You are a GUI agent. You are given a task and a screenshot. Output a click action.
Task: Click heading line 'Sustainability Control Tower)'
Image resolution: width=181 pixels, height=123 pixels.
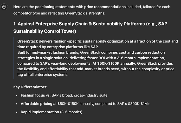(x=45, y=31)
